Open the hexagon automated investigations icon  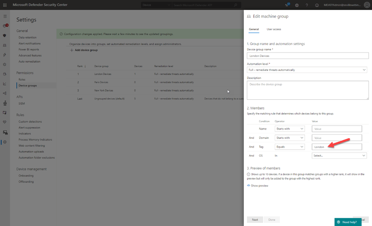coord(4,64)
